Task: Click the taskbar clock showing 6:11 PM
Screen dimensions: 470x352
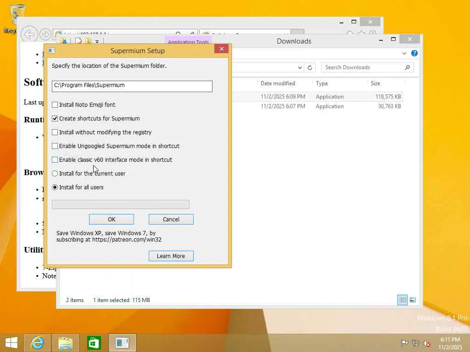Action: click(450, 343)
